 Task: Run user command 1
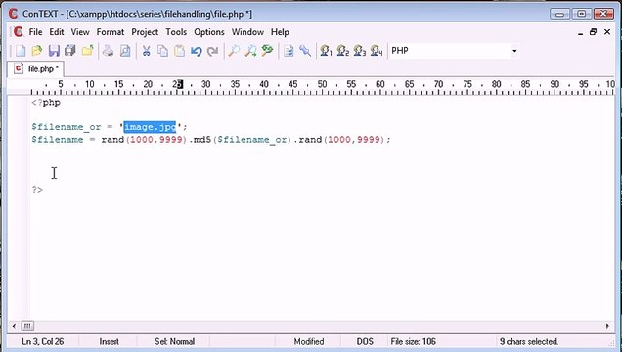326,51
